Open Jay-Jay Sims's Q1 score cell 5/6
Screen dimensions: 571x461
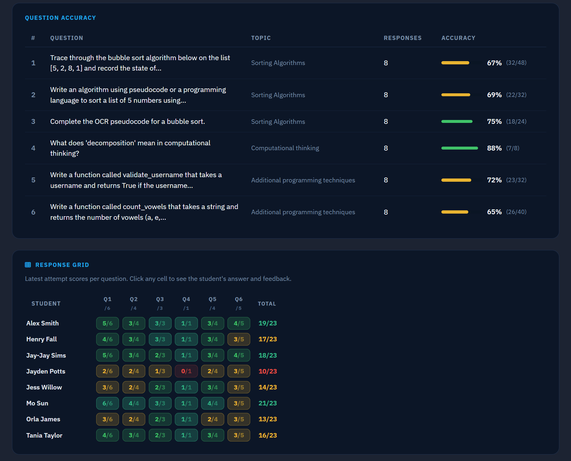click(107, 355)
